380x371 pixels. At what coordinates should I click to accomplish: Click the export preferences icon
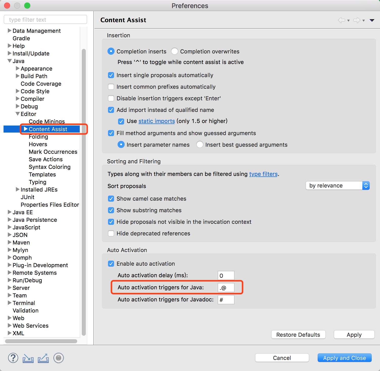tap(43, 358)
